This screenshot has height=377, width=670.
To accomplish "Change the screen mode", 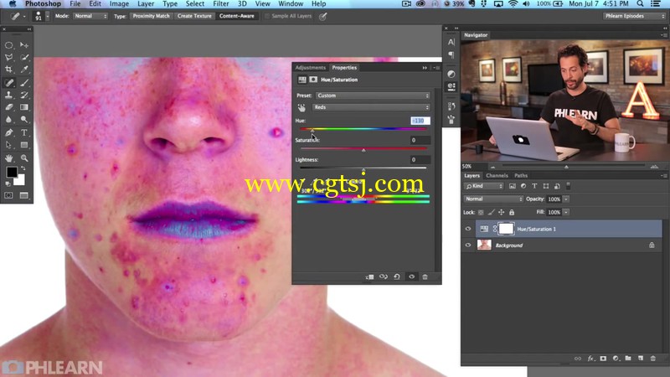I will tap(24, 195).
